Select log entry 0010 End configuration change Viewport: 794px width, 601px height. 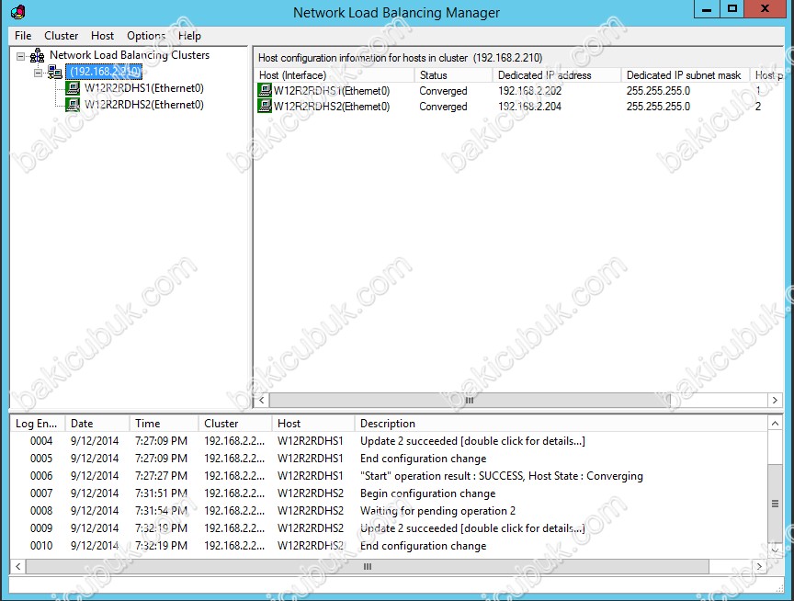[x=389, y=546]
